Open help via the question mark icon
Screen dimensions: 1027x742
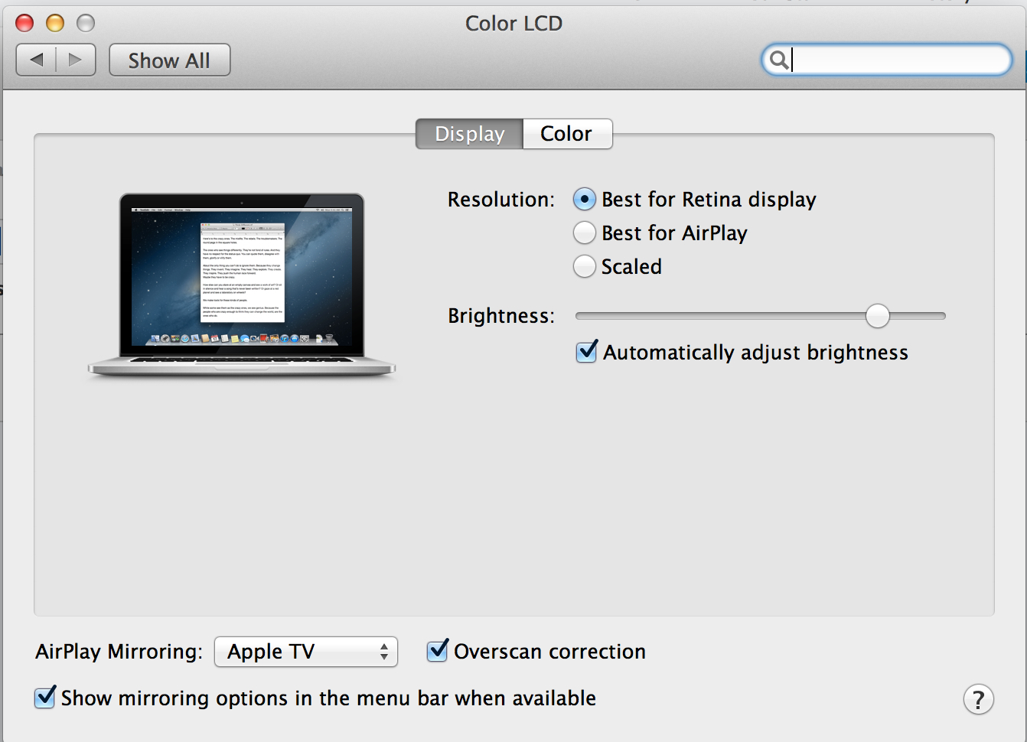click(977, 698)
